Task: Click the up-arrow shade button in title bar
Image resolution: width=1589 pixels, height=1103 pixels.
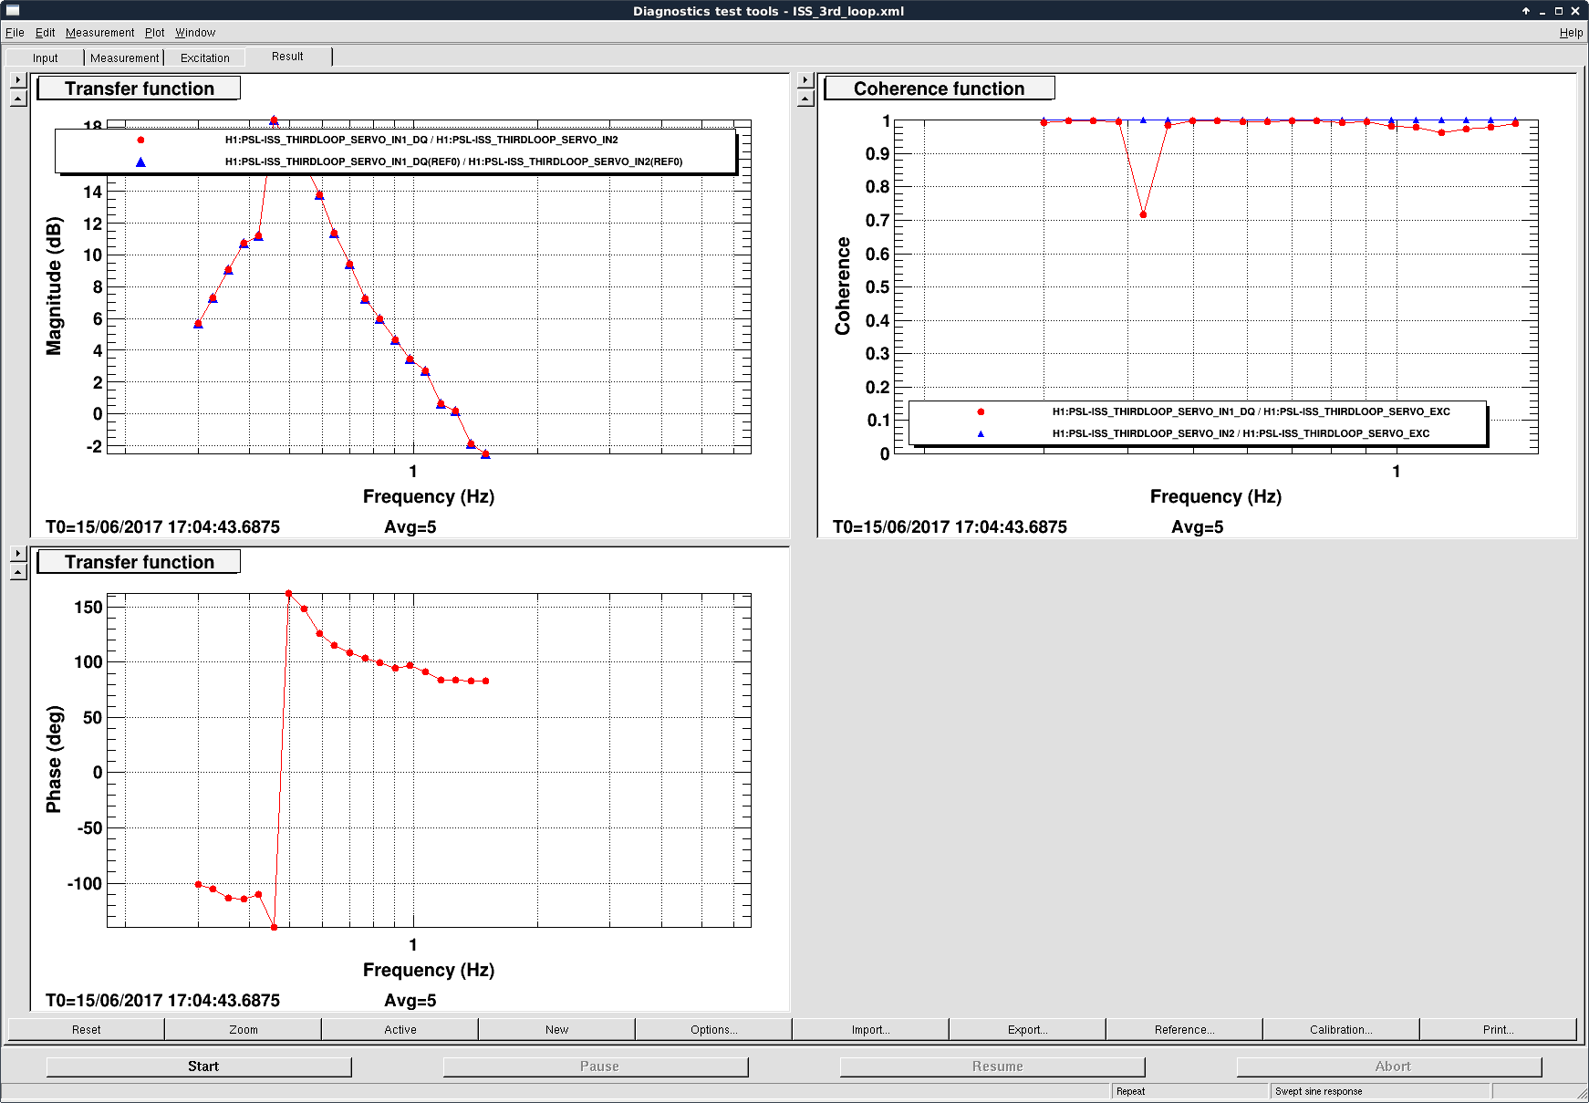Action: pyautogui.click(x=1525, y=11)
